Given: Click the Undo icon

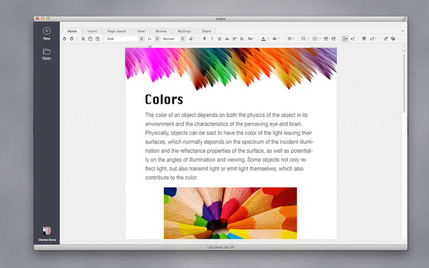Looking at the screenshot, I should [x=64, y=39].
